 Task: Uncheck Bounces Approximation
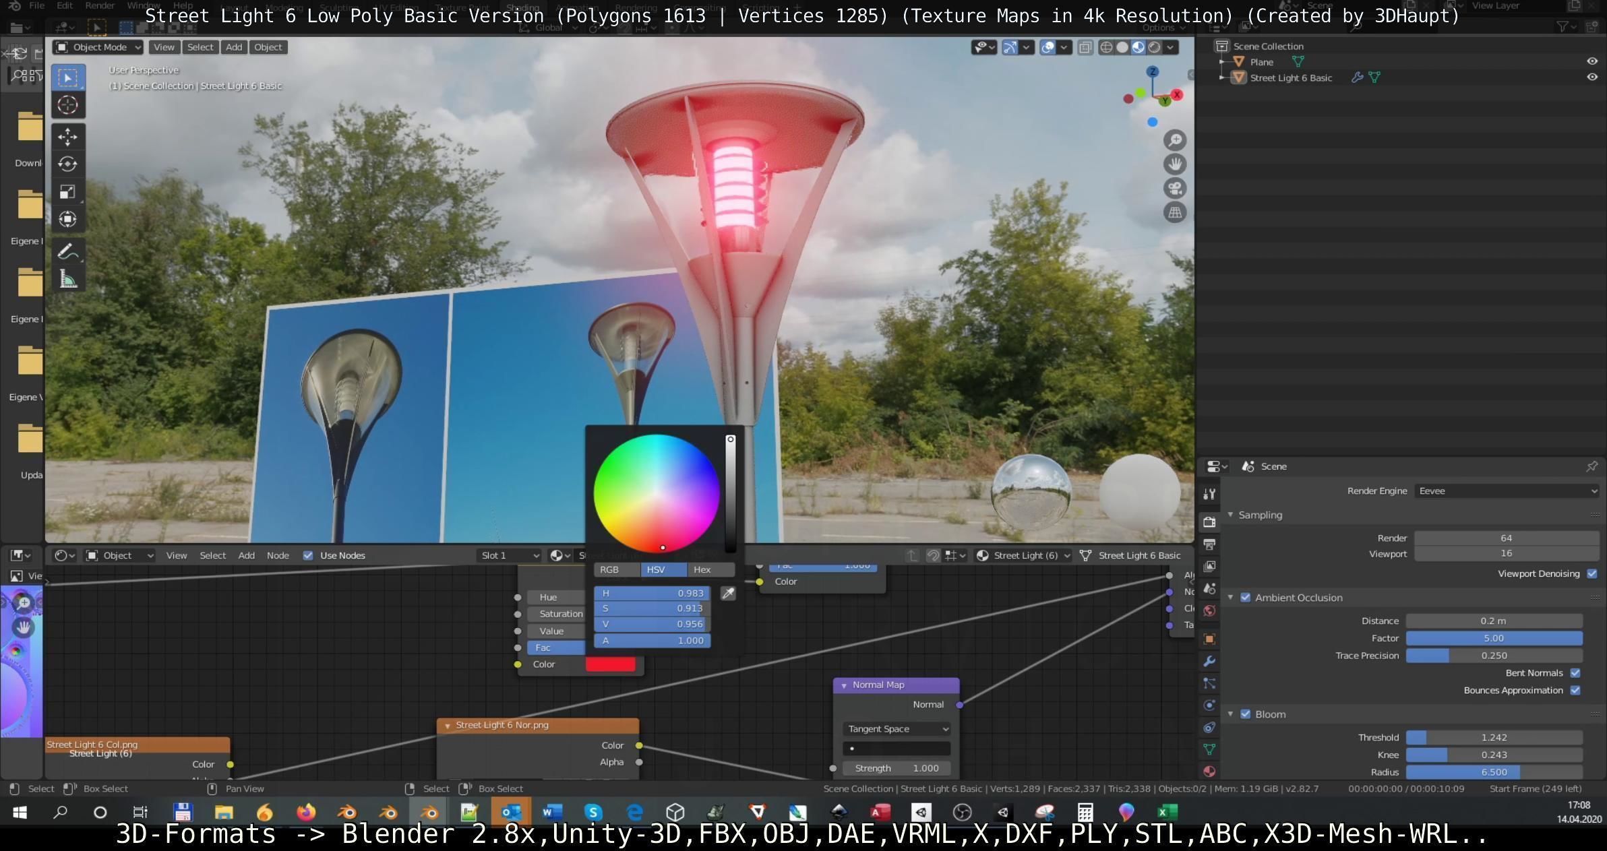[x=1575, y=691]
